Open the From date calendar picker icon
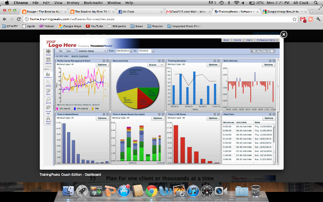 (131, 51)
